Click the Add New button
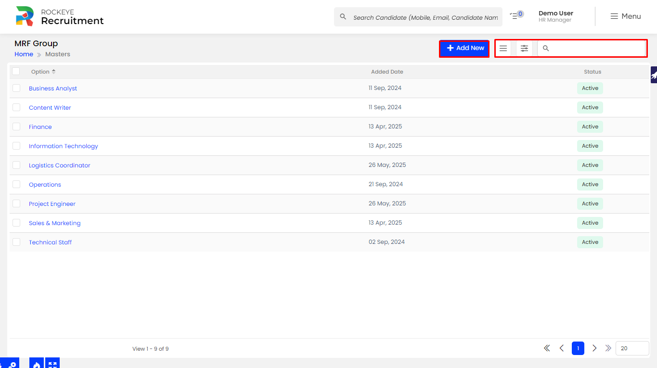This screenshot has height=368, width=657. [x=464, y=48]
